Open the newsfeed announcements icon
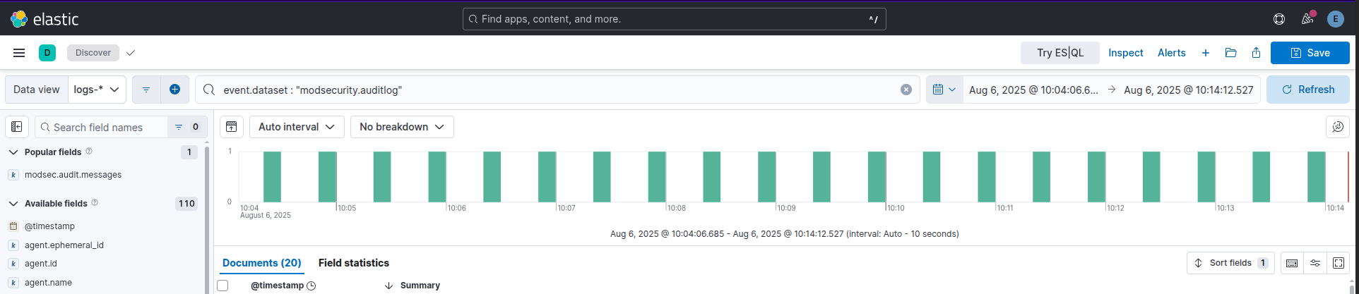 pyautogui.click(x=1307, y=19)
